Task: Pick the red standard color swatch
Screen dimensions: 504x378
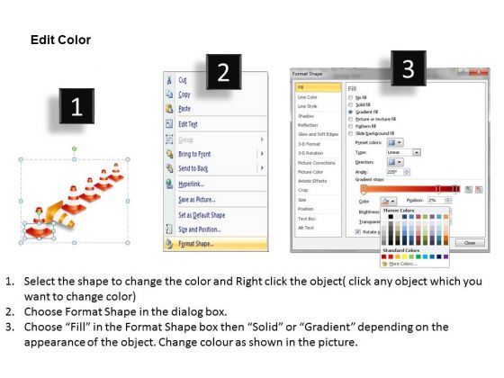Action: 391,256
